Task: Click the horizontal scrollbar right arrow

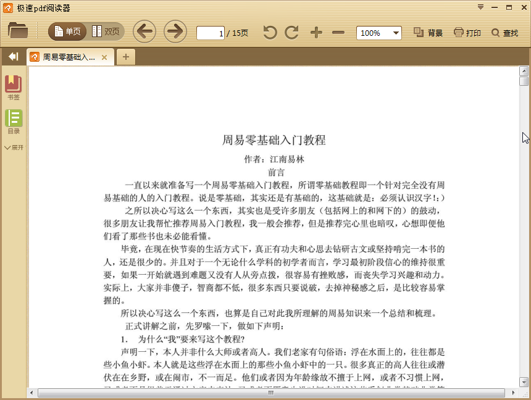Action: (513, 393)
